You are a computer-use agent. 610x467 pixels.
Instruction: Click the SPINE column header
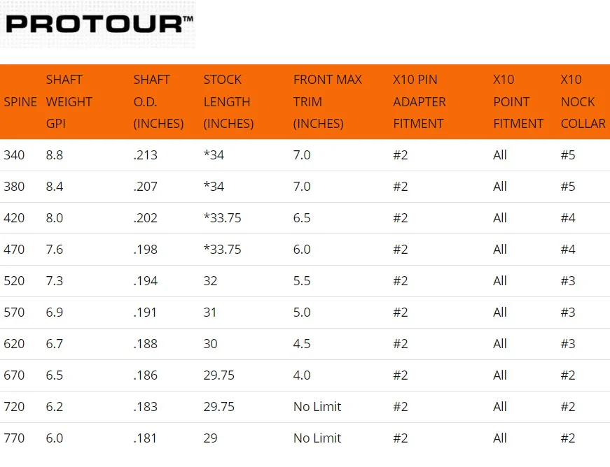(20, 101)
